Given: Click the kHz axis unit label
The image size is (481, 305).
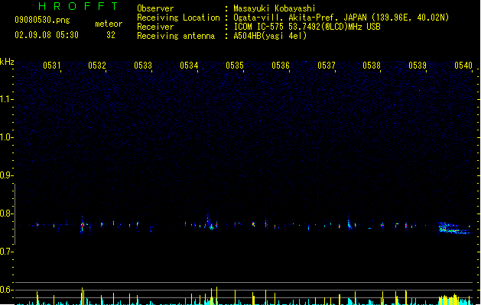Looking at the screenshot, I should [x=7, y=62].
